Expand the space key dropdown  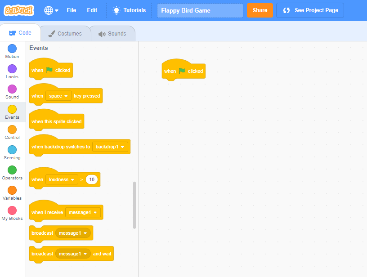[x=58, y=96]
